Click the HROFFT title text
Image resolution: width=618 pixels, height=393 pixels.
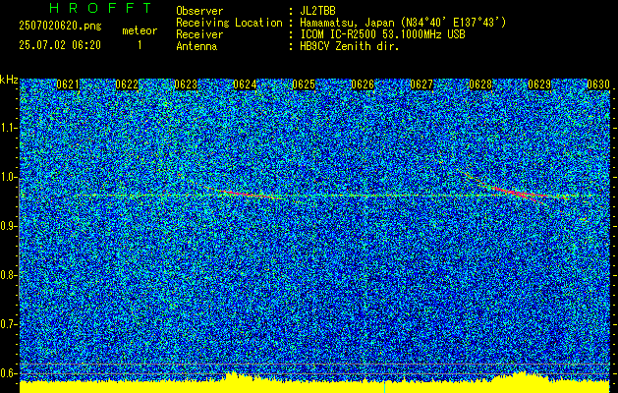coord(101,8)
